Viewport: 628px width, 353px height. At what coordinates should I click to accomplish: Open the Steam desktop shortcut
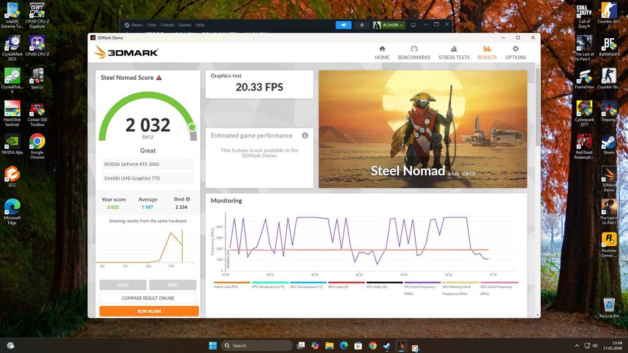tap(609, 144)
